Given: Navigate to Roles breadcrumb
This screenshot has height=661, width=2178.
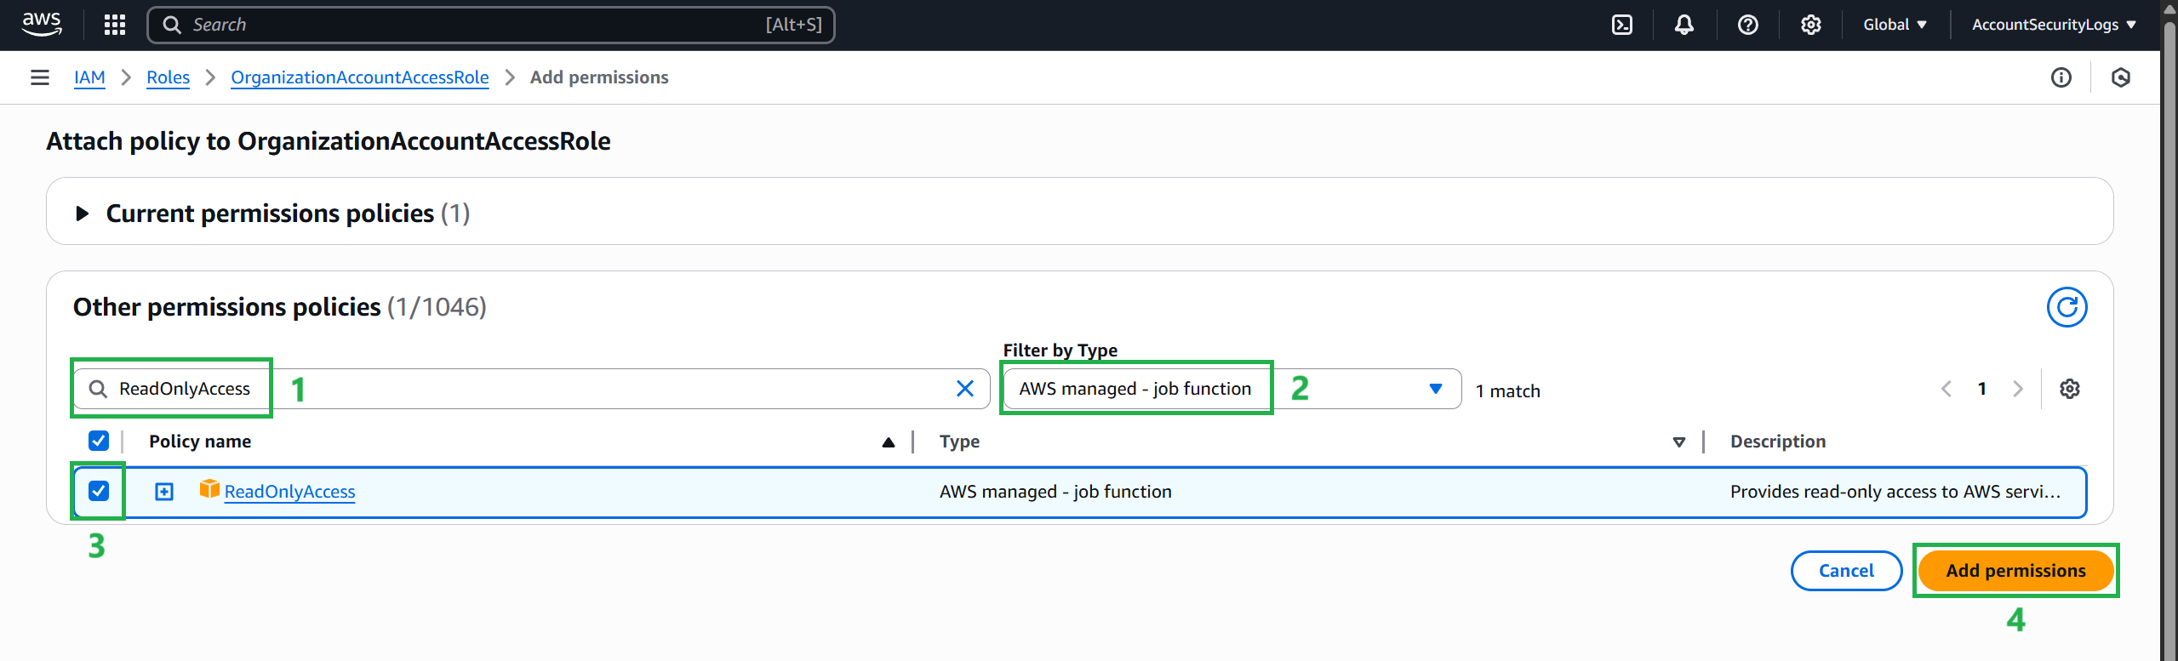Looking at the screenshot, I should [168, 77].
